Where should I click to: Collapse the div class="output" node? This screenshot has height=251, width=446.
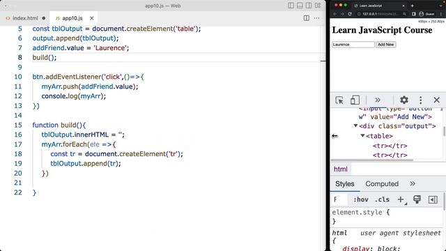point(355,125)
